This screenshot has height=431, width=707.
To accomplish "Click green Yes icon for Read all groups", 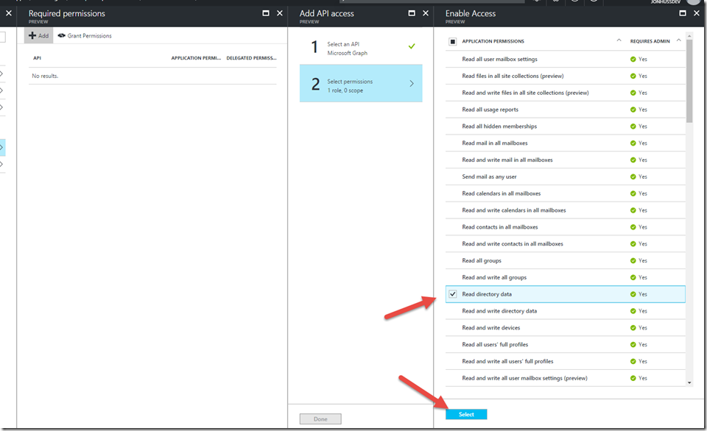I will coord(633,261).
